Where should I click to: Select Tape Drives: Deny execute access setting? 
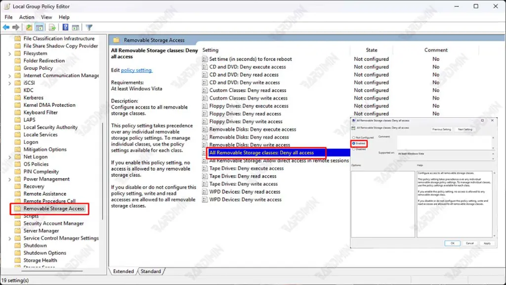coord(247,168)
